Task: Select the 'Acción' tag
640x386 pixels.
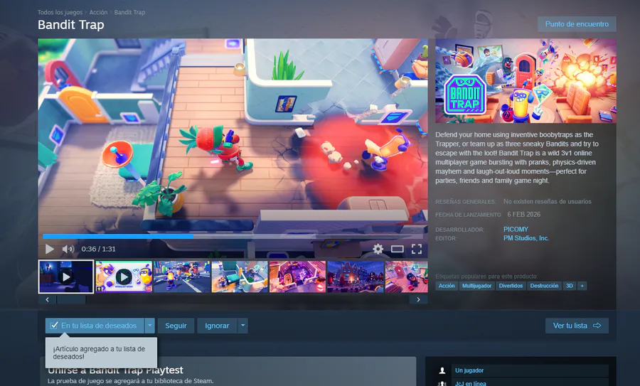Action: tap(447, 286)
